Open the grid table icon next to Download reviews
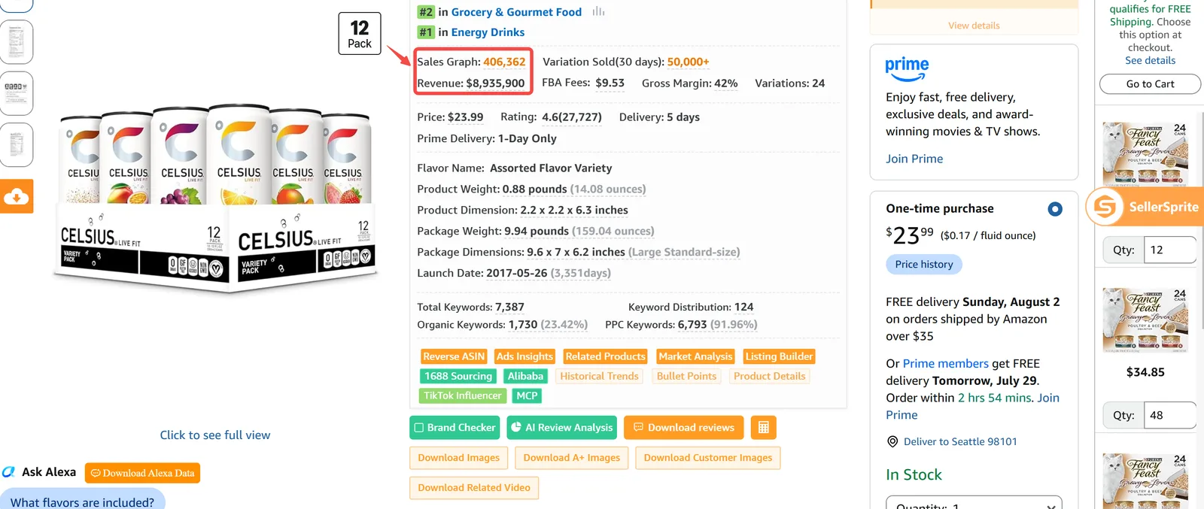The image size is (1204, 509). 763,428
